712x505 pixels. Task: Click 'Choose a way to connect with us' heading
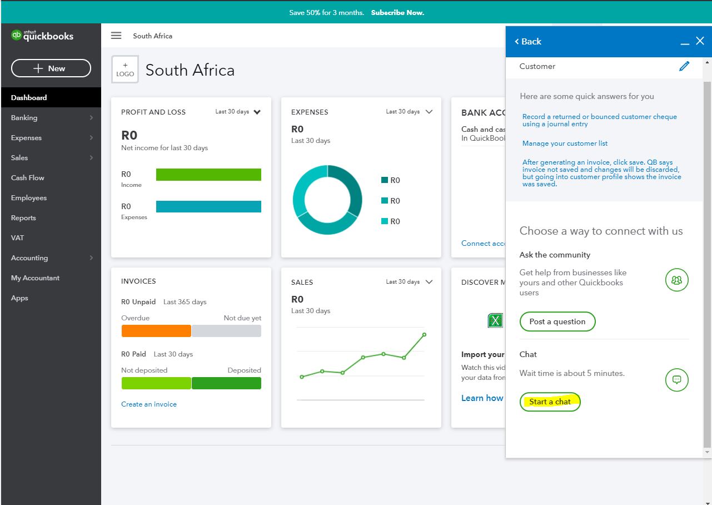click(x=601, y=231)
